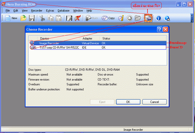Open the blue information icon
Image resolution: width=195 pixels, height=133 pixels.
tap(159, 18)
